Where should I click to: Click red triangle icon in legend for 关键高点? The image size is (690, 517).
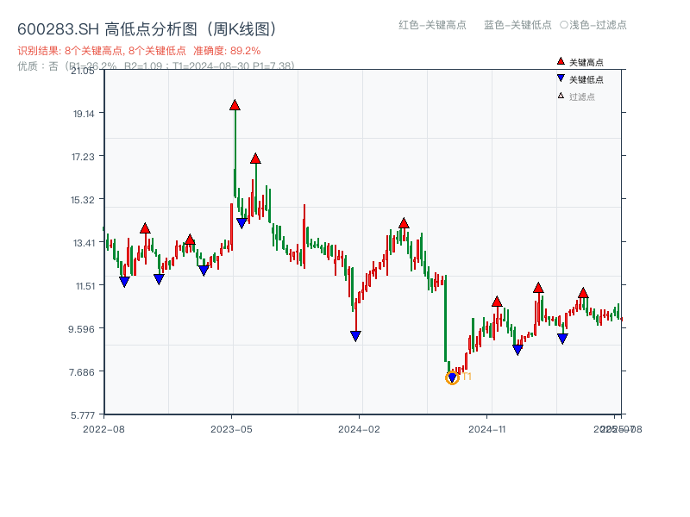pos(561,61)
